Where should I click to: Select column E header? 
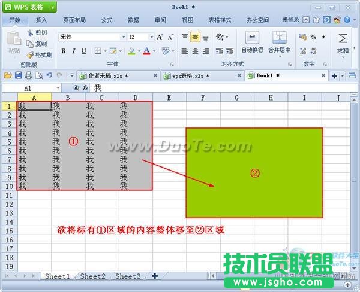tap(169, 98)
